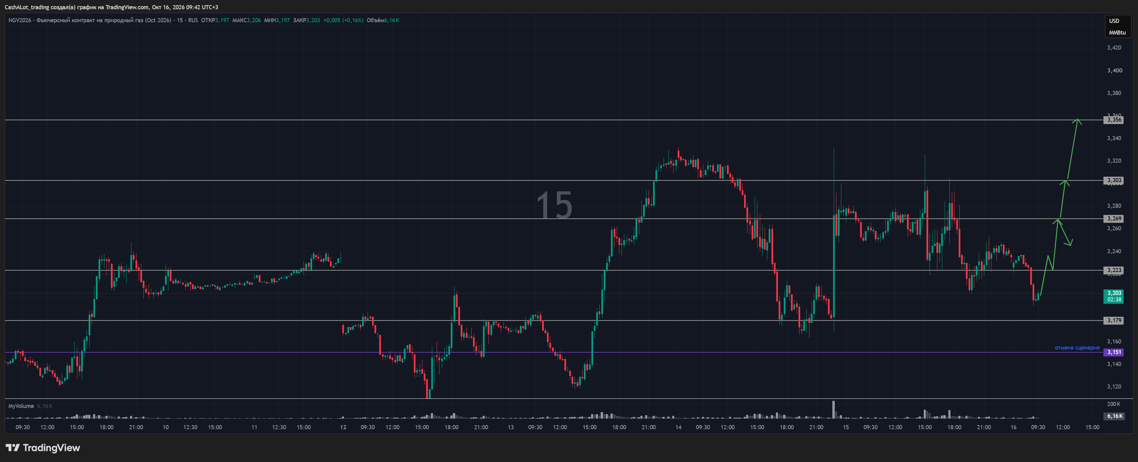This screenshot has height=462, width=1138.
Task: Select the 3,303 horizontal line price label
Action: click(x=1114, y=180)
